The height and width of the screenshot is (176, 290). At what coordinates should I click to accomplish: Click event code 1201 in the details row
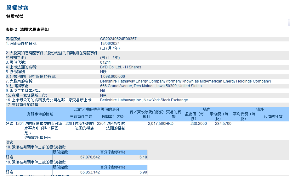pos(20,124)
